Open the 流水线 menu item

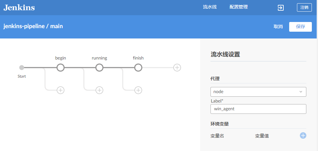(210, 7)
